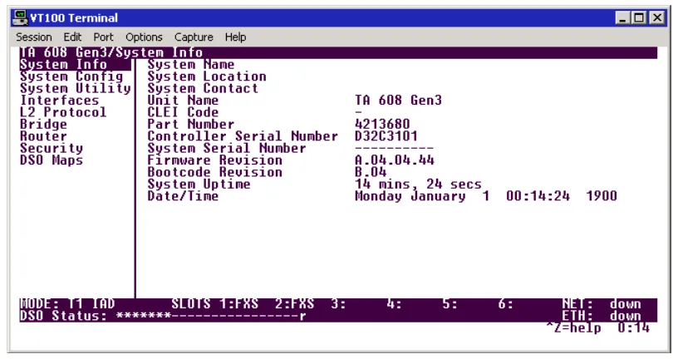Click SLOTS 1:FXS status entry
Viewport: 673px width, 364px height.
tap(215, 304)
